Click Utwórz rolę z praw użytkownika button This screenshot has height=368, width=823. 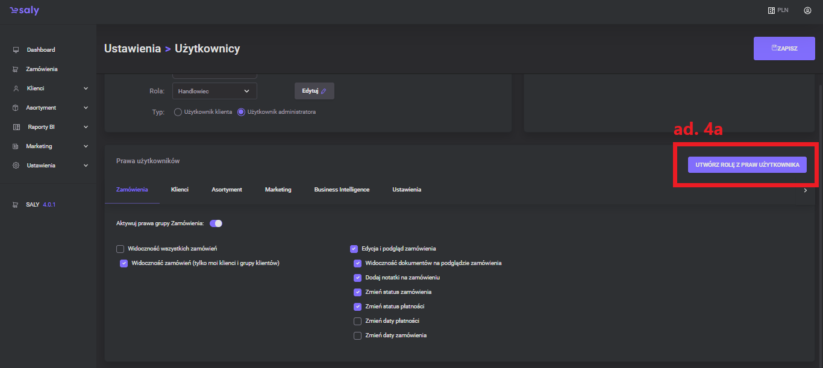747,164
